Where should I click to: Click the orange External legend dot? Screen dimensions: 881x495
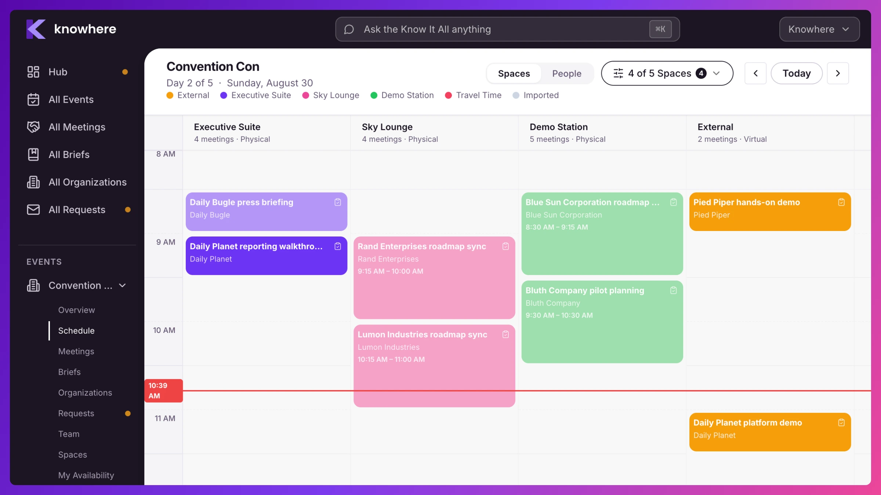170,95
